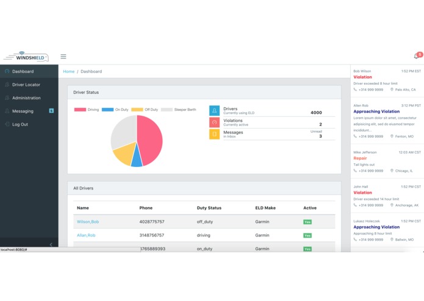Toggle Driving legend color swatch

tap(80, 110)
